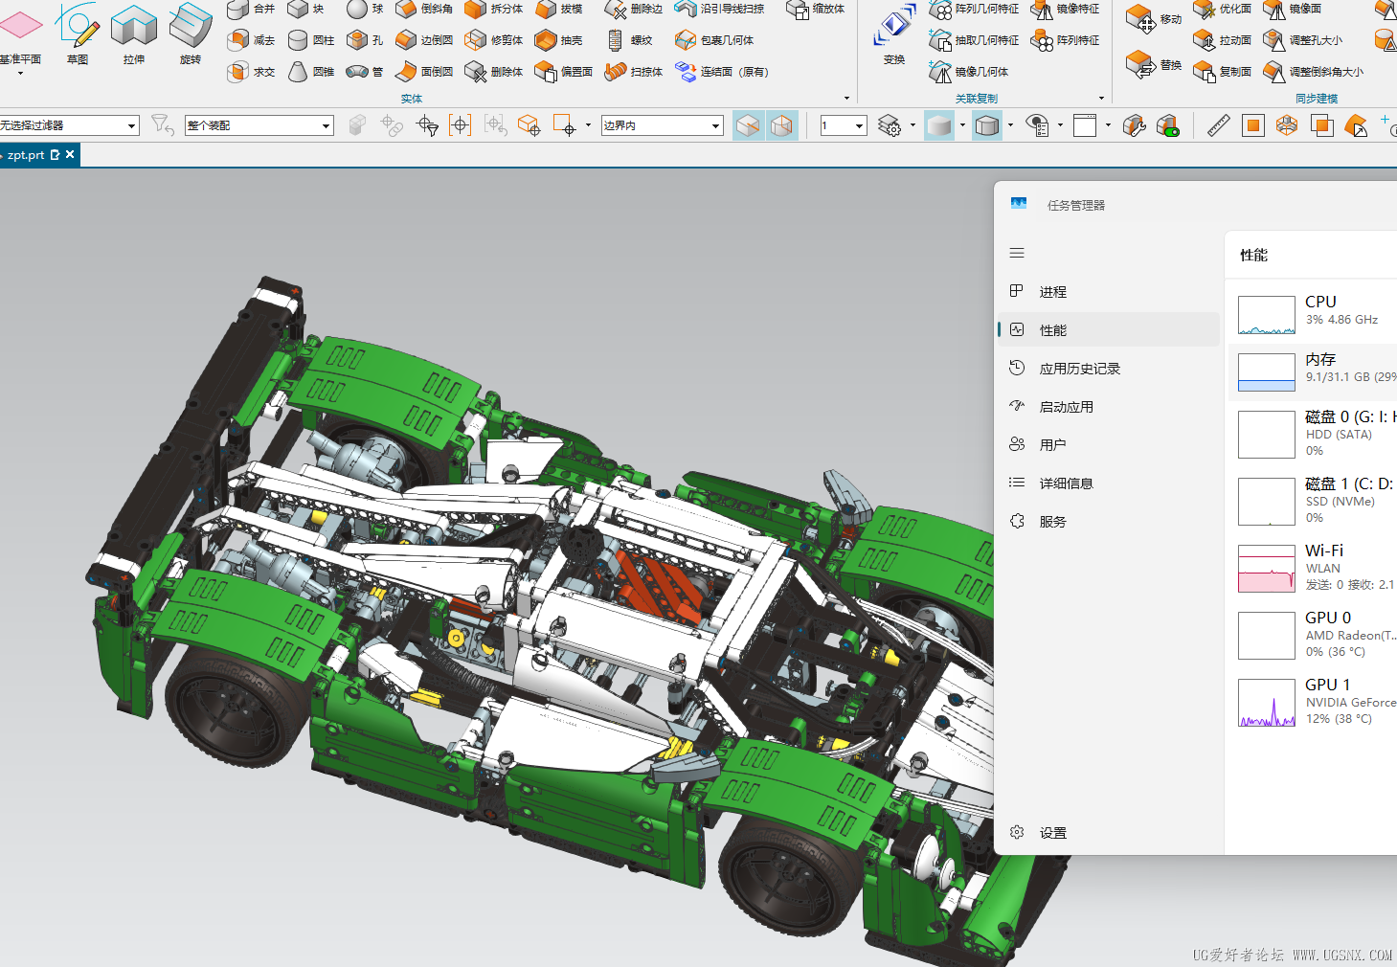Open Task Manager Settings (设置)

click(x=1109, y=832)
